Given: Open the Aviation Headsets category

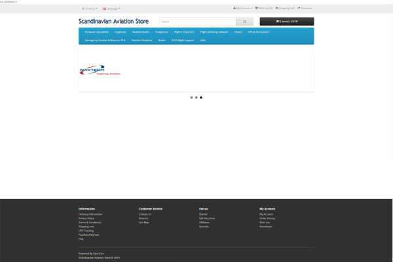Looking at the screenshot, I should click(x=141, y=40).
